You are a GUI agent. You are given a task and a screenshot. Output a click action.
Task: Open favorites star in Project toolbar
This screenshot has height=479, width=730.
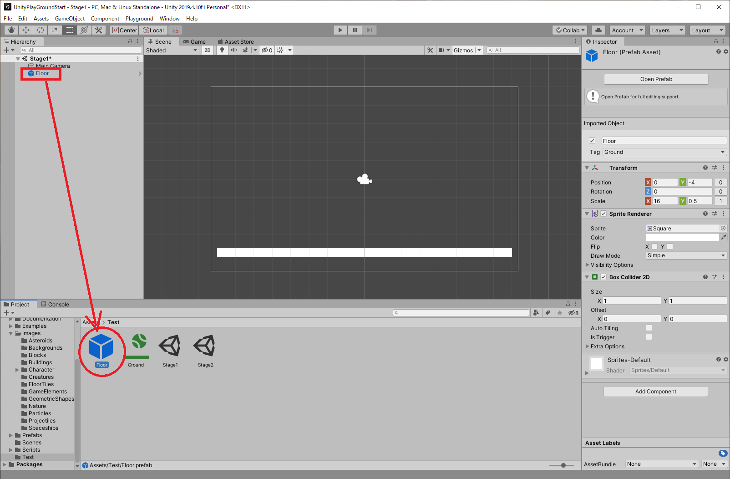pos(560,313)
